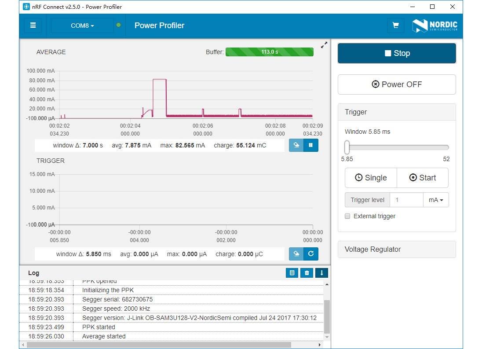Click the Nordic Semiconductor logo
The height and width of the screenshot is (349, 482).
point(435,26)
